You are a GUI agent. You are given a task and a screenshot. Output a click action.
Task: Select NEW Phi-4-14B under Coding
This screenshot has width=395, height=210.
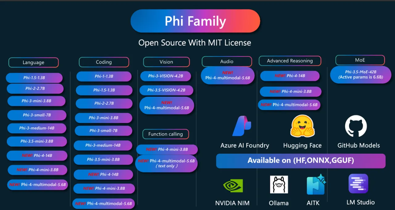click(103, 174)
